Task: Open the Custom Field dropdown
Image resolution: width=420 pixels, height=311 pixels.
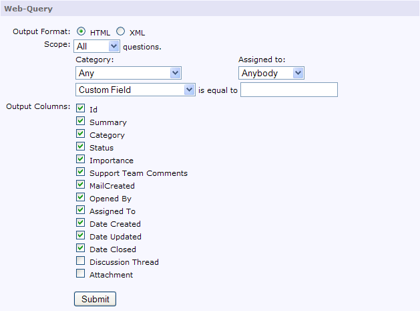Action: [x=136, y=90]
